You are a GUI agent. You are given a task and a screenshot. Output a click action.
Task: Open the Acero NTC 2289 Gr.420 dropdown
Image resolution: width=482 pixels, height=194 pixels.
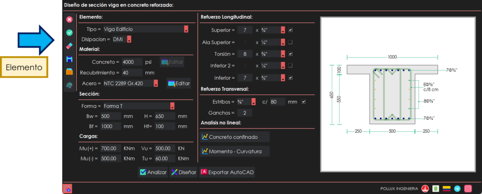point(155,83)
